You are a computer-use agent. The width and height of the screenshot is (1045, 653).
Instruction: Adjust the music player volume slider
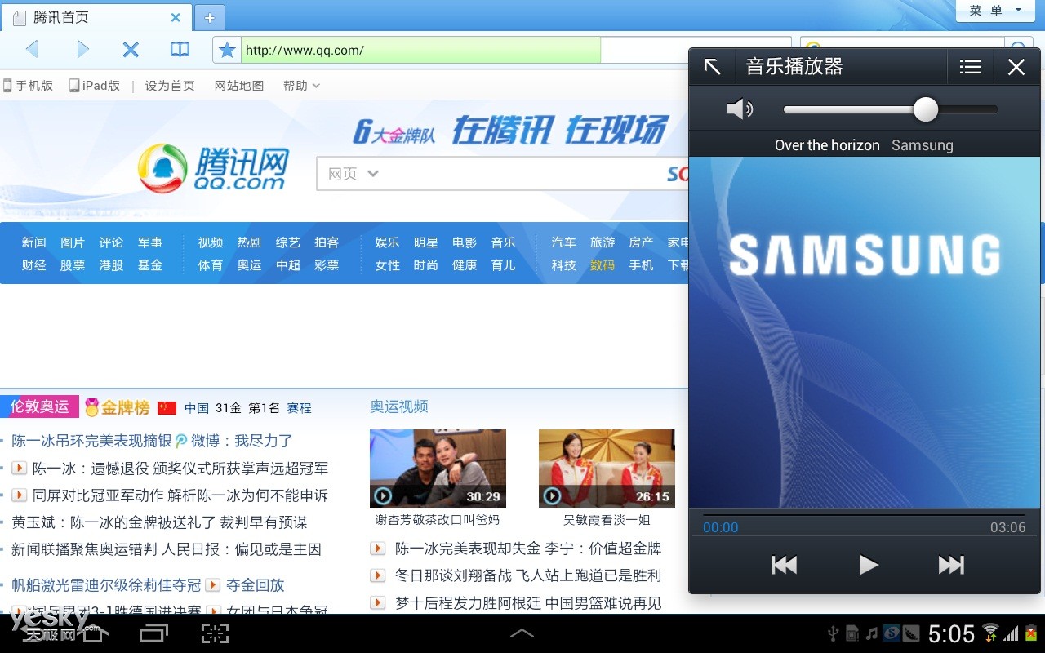pos(890,109)
